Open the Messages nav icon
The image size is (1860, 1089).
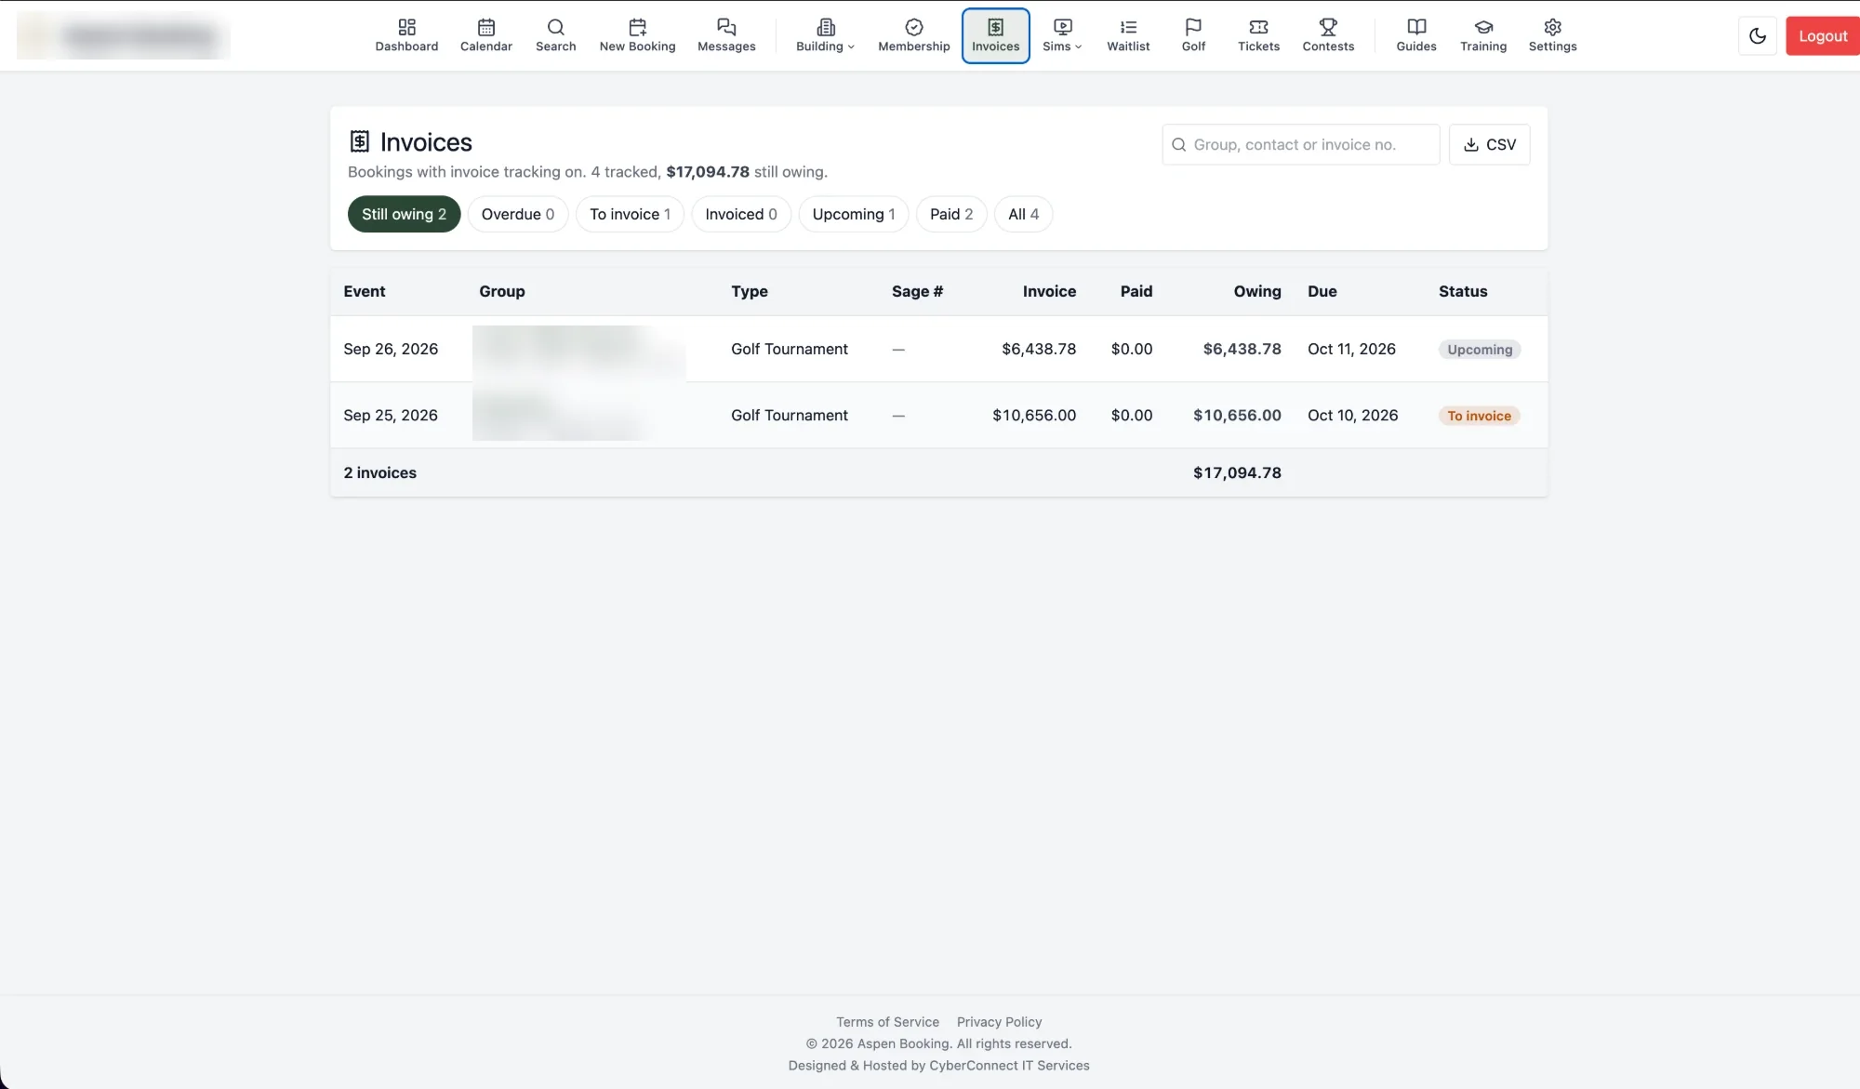click(x=726, y=35)
